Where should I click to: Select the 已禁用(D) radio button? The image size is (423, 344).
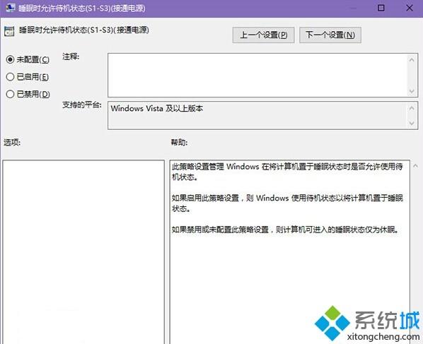[x=10, y=94]
